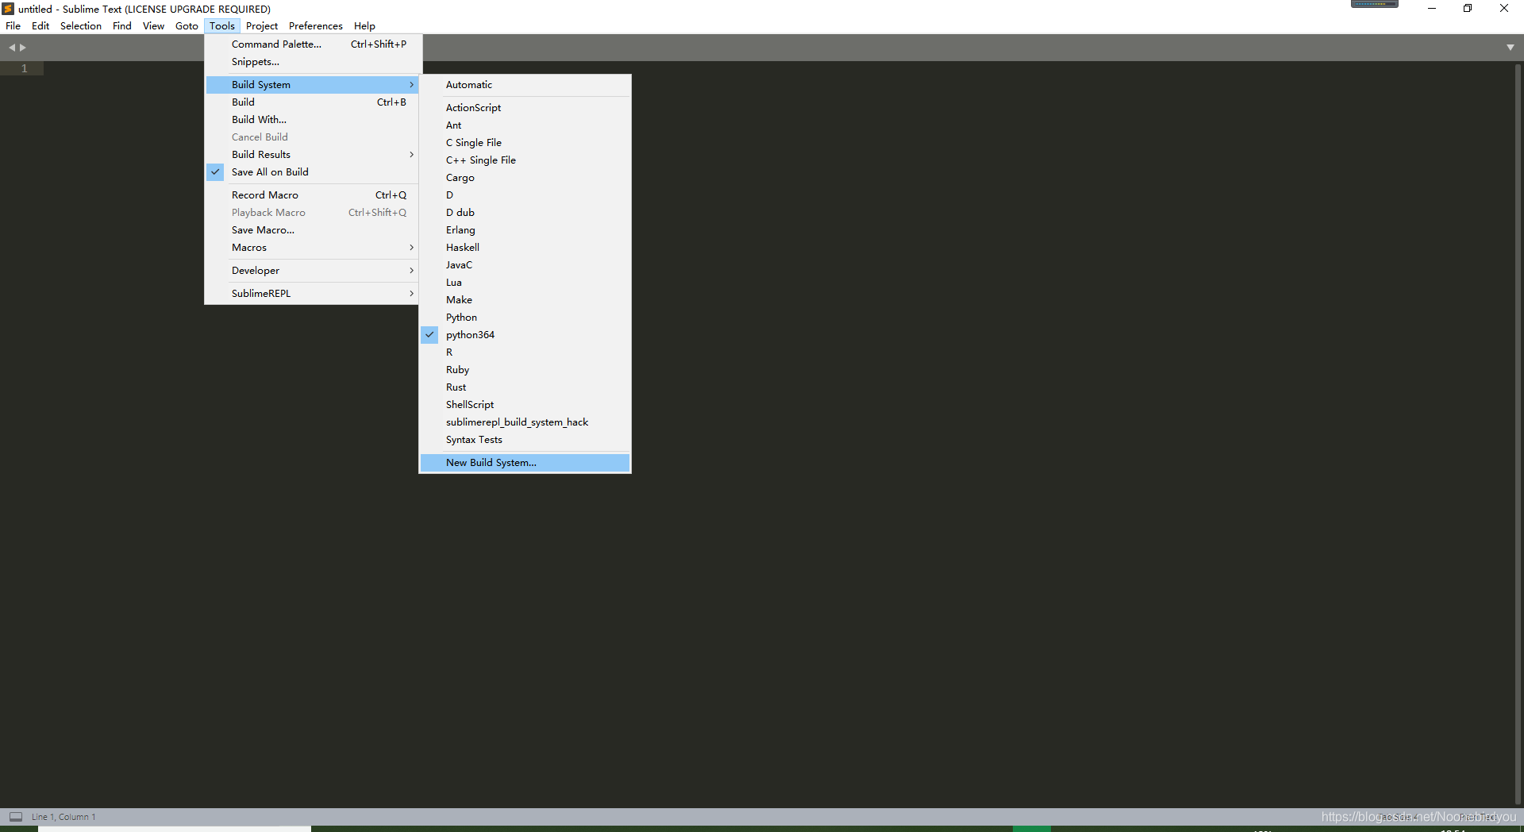Select Rust build system
The height and width of the screenshot is (832, 1524).
525,387
